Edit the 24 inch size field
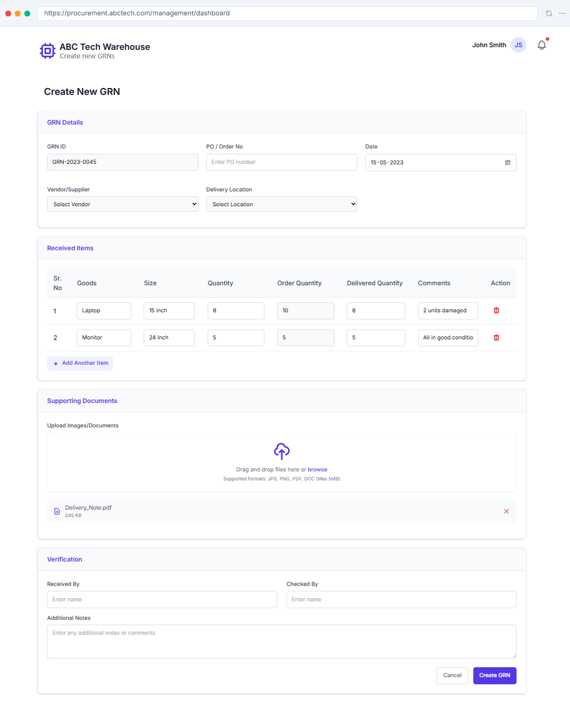Image resolution: width=570 pixels, height=701 pixels. click(x=170, y=338)
